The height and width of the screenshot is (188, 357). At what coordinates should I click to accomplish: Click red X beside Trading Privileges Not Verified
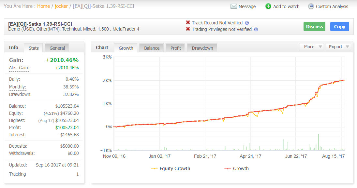coord(188,29)
